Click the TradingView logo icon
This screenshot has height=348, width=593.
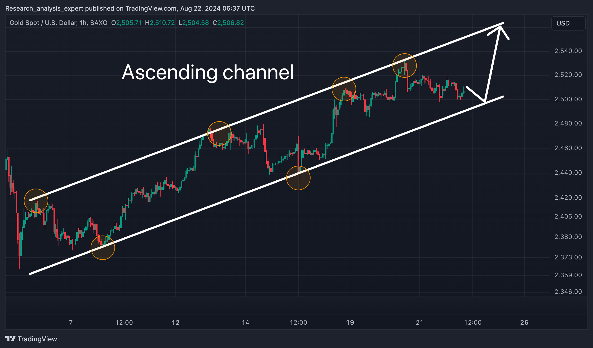[11, 339]
